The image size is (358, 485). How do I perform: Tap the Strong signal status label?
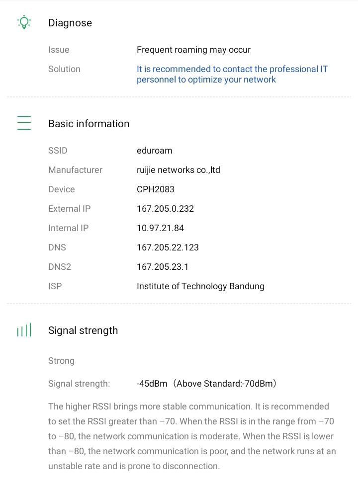tap(61, 361)
